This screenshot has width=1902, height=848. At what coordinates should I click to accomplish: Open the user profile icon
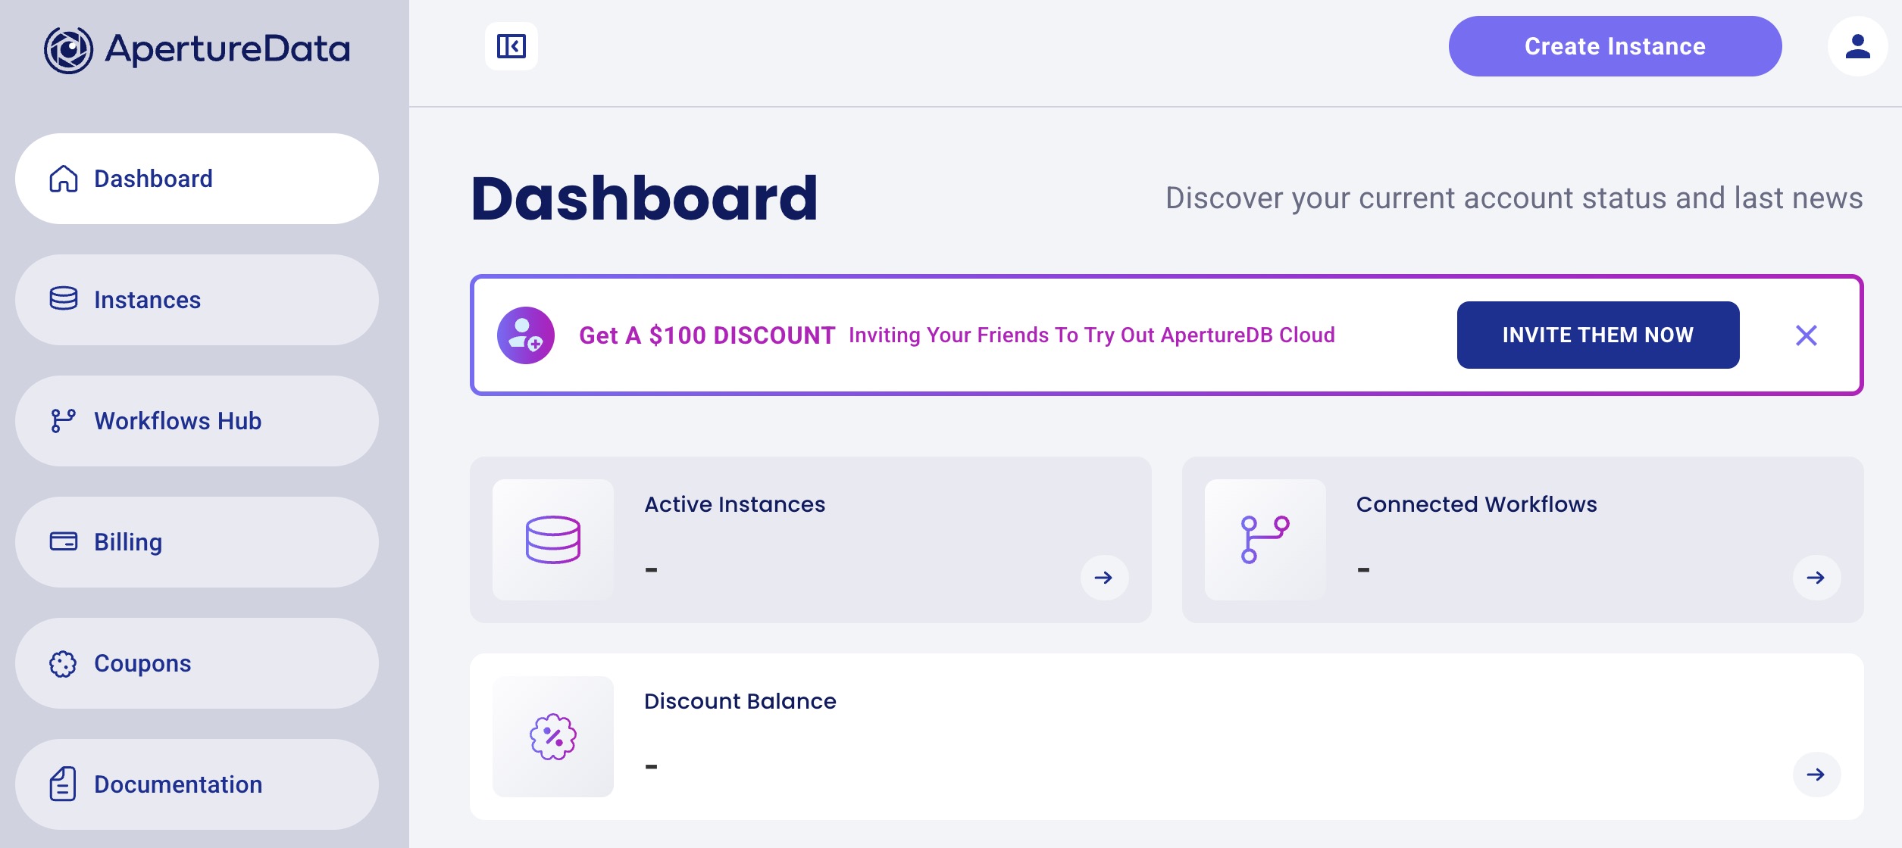1857,46
